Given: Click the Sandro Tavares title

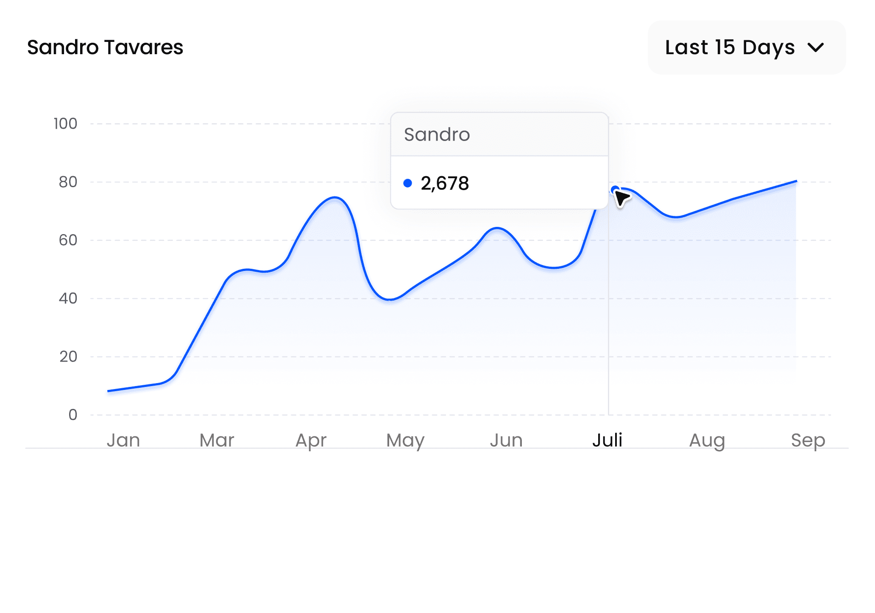Looking at the screenshot, I should pyautogui.click(x=105, y=47).
